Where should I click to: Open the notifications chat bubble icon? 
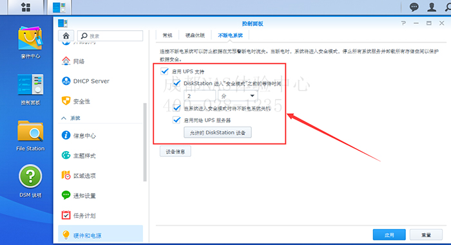click(414, 7)
